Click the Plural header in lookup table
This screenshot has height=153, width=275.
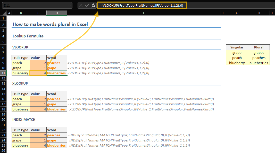coord(259,47)
